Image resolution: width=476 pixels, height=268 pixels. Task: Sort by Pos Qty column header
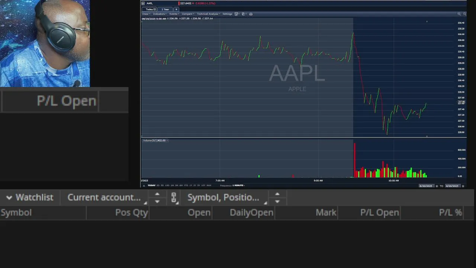tap(118, 213)
